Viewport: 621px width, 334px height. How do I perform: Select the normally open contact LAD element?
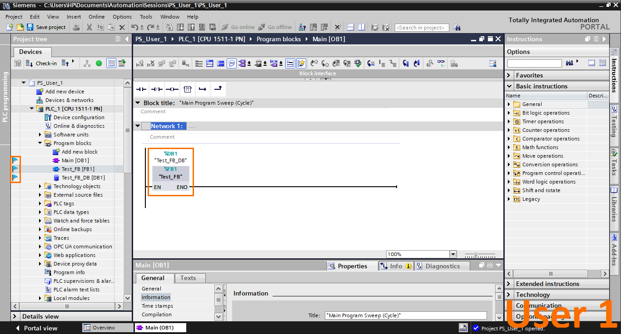(x=142, y=89)
